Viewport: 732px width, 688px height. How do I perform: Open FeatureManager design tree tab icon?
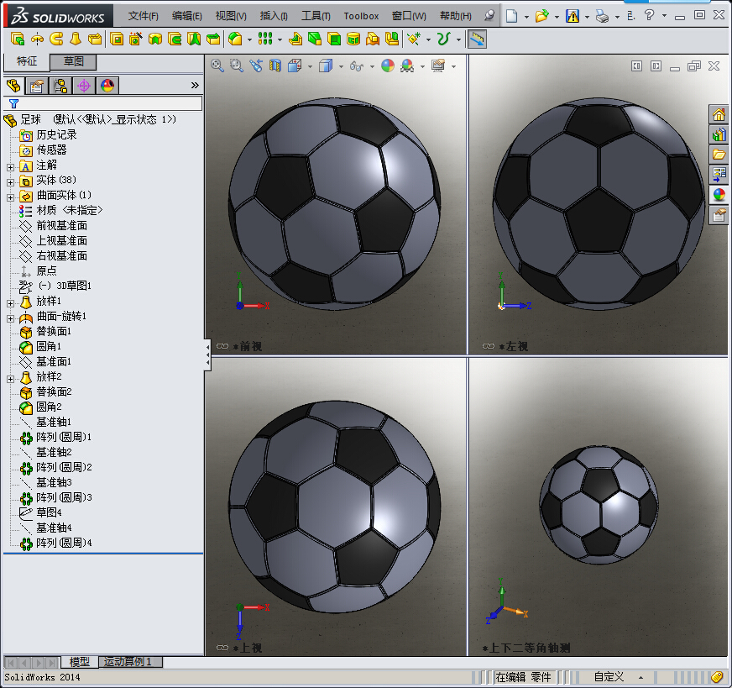point(13,86)
